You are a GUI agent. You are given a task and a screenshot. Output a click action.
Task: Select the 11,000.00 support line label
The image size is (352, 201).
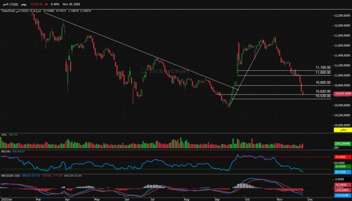tap(323, 72)
